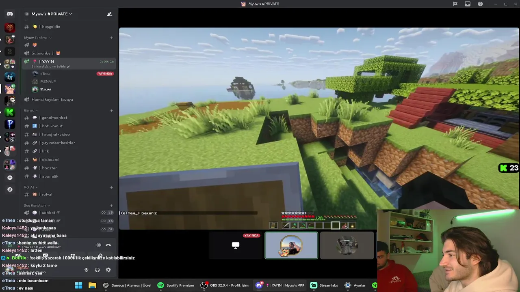The height and width of the screenshot is (292, 520).
Task: Open the Discord inbox icon in title bar
Action: click(x=468, y=4)
